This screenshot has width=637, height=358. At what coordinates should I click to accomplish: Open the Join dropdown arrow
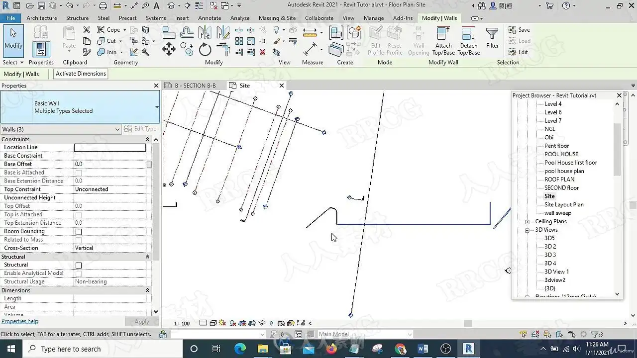(x=121, y=52)
